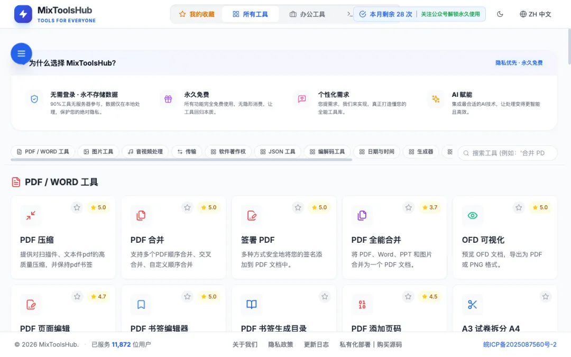Open 皖ICP备2025087560号-2 link
The image size is (571, 357).
[520, 344]
